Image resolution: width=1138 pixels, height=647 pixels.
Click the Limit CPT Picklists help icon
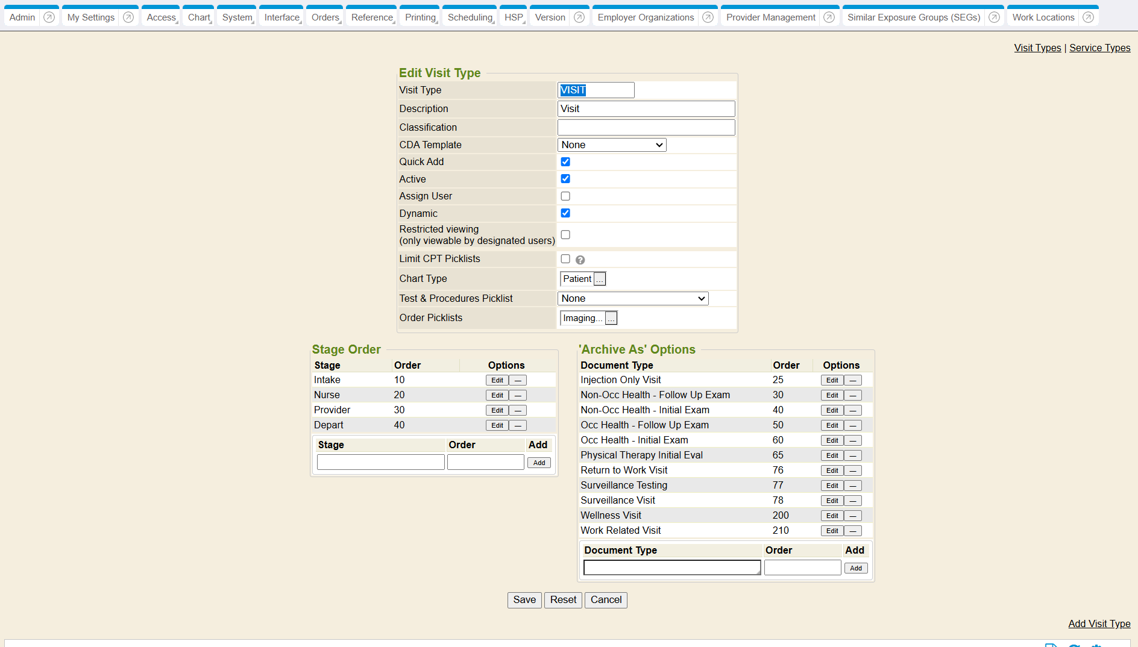tap(580, 260)
